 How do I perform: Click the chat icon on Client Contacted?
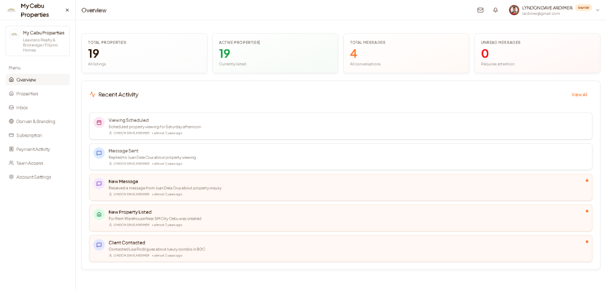[99, 245]
